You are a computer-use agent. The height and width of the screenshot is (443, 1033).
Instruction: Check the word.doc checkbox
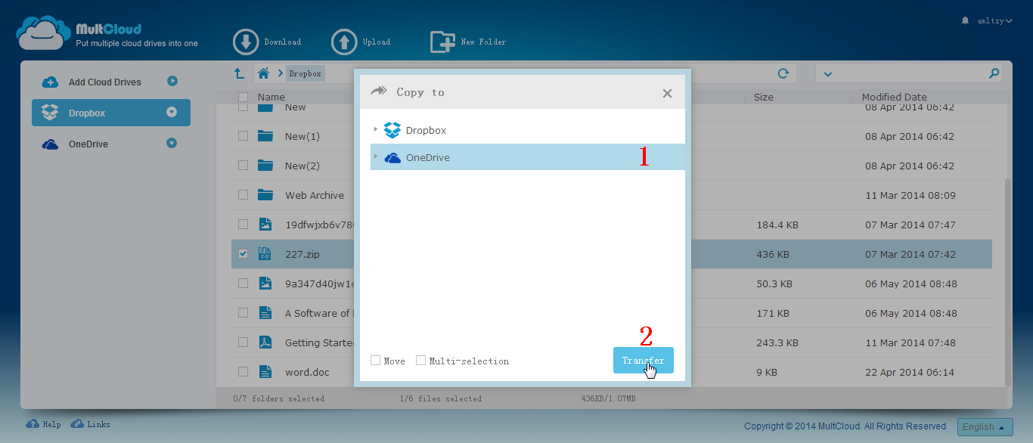click(x=243, y=371)
